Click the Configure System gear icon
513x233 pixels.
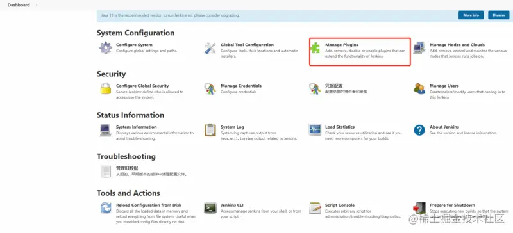click(106, 48)
